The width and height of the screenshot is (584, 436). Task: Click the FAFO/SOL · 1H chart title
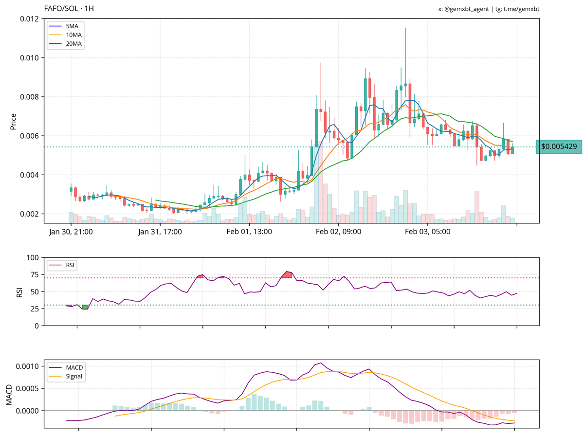[69, 9]
